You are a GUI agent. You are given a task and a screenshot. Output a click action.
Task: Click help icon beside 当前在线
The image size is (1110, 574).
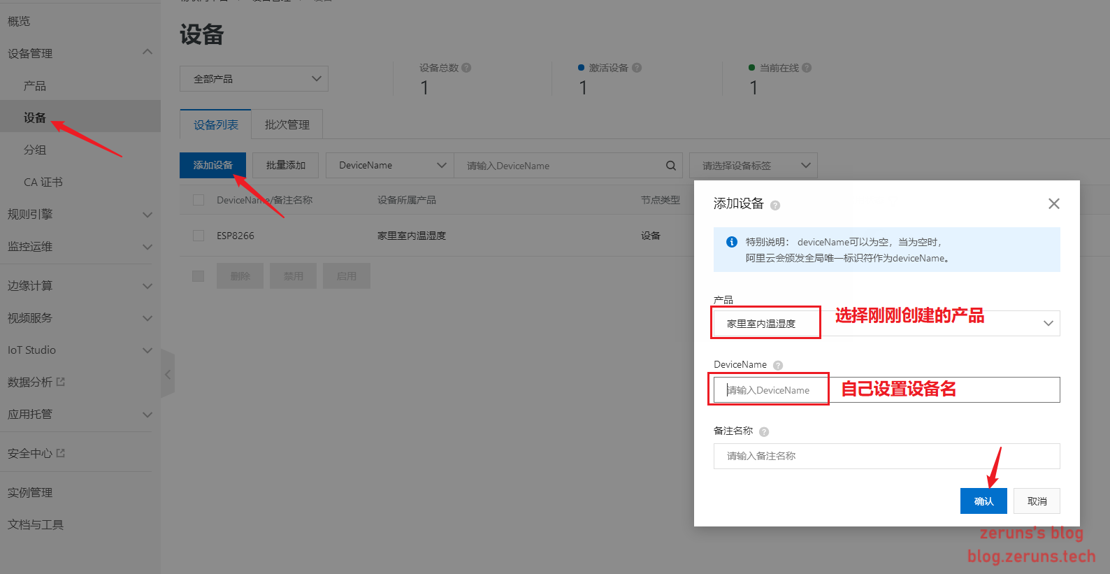(807, 68)
